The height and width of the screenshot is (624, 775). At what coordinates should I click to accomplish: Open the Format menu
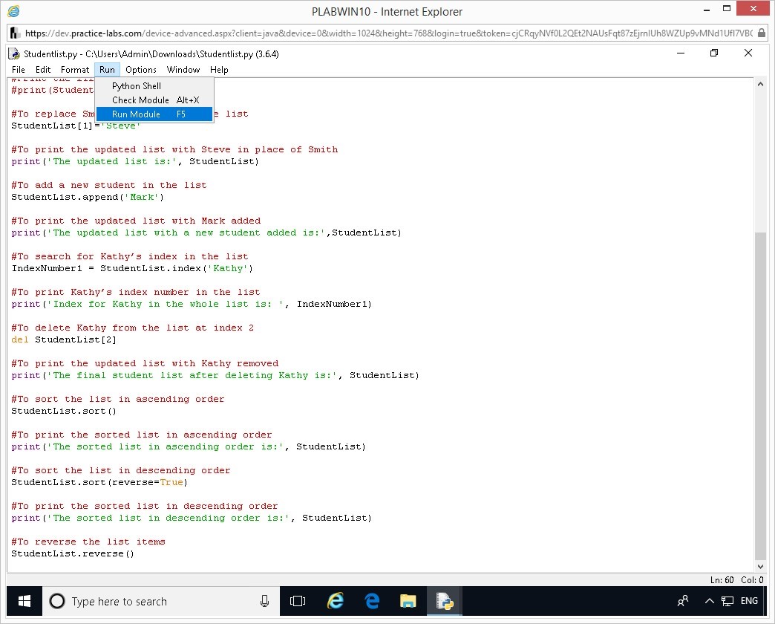click(x=75, y=70)
